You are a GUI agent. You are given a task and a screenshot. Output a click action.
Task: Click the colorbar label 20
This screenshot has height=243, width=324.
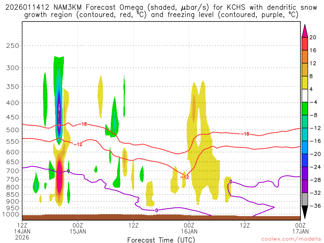point(313,37)
